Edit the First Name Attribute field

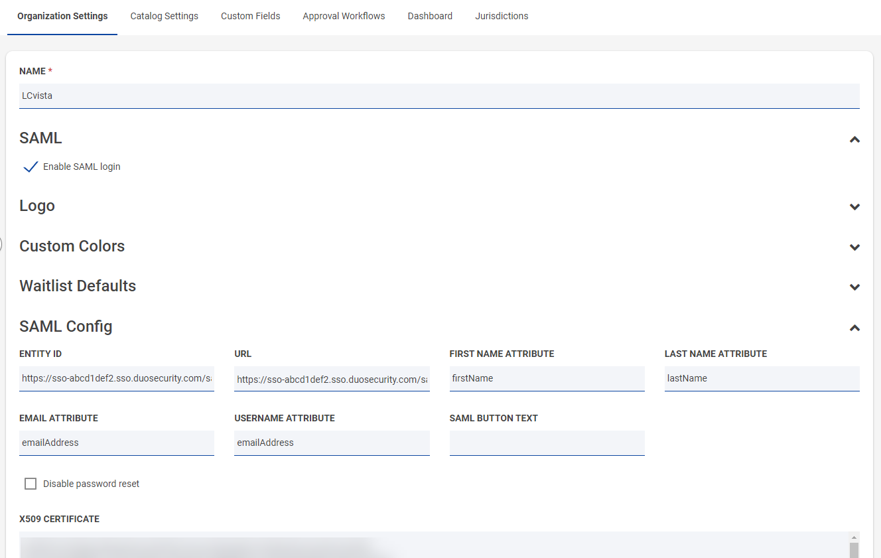pos(547,378)
